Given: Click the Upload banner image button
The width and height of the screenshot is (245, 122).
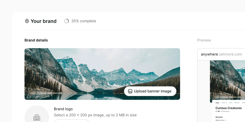Looking at the screenshot, I should [x=150, y=91].
